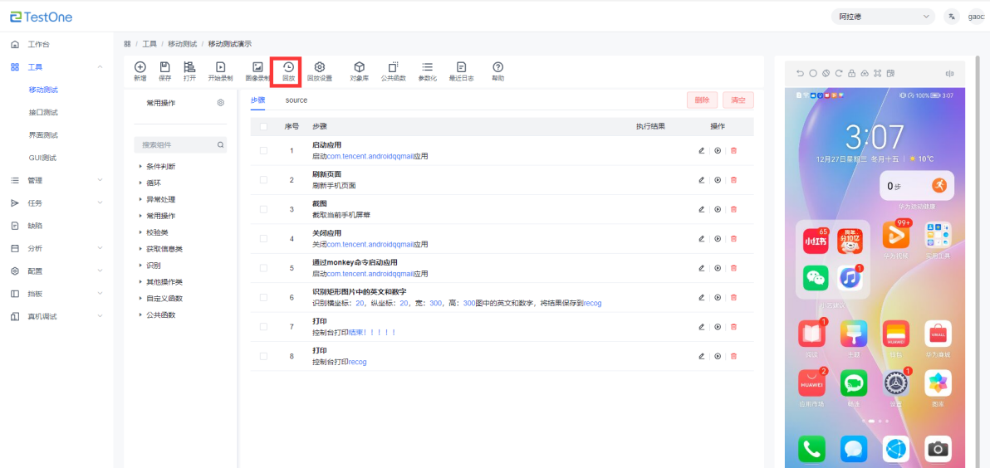Screen dimensions: 990x468
Task: Select the checkbox of step 4
Action: pyautogui.click(x=263, y=239)
